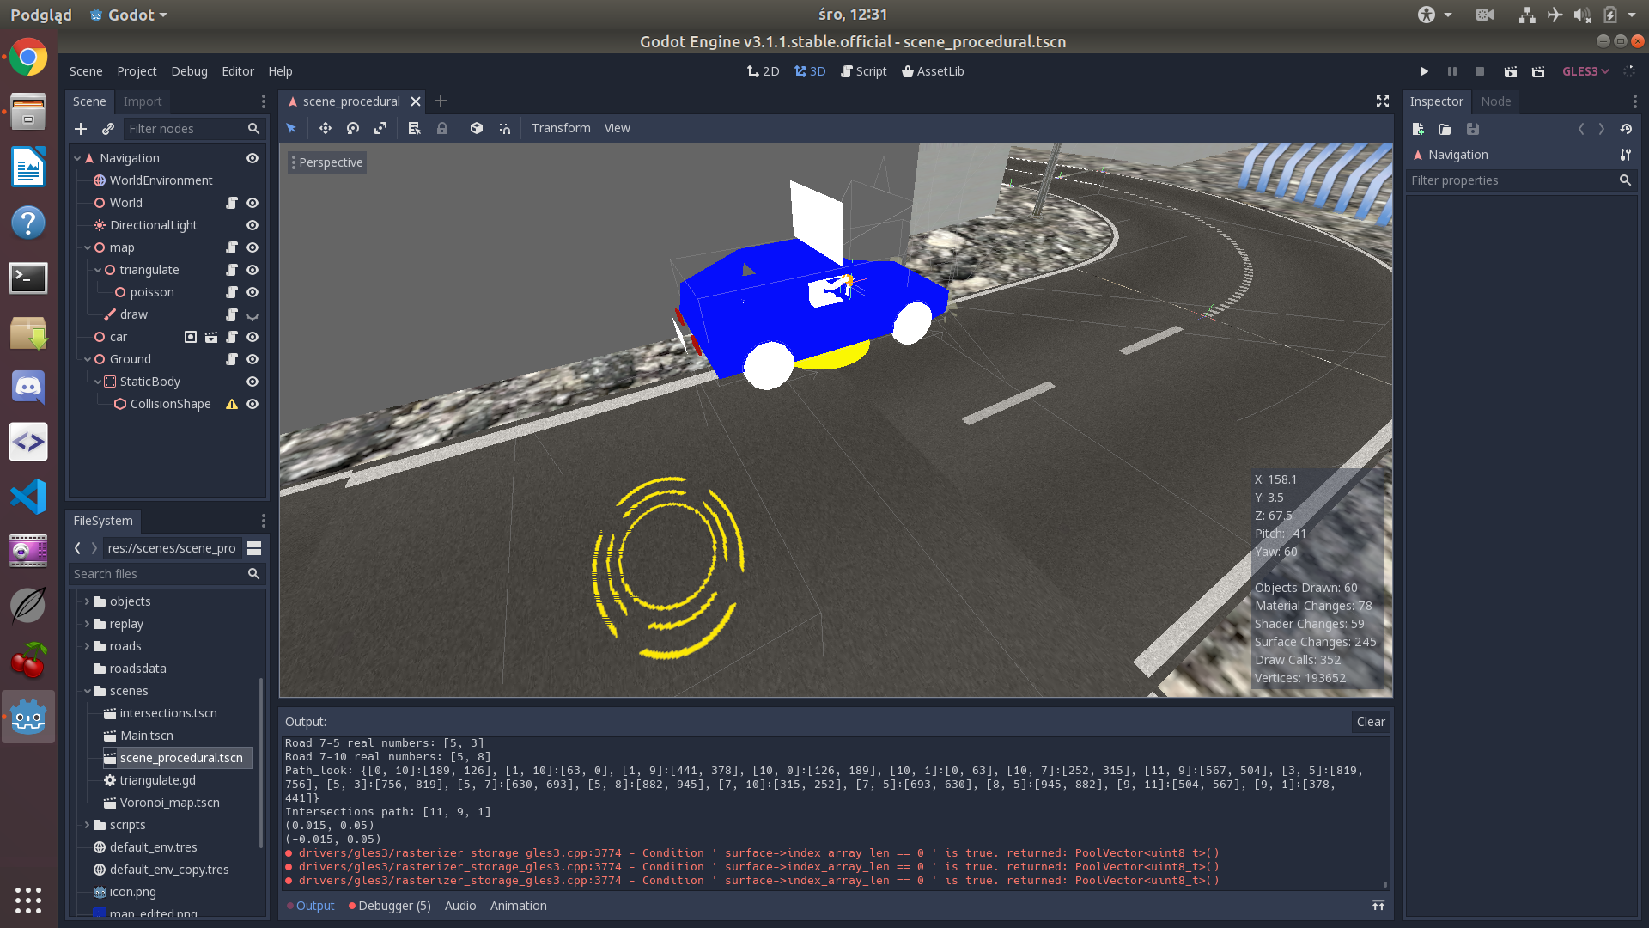Open the Debugger (5) bottom panel tab

389,906
